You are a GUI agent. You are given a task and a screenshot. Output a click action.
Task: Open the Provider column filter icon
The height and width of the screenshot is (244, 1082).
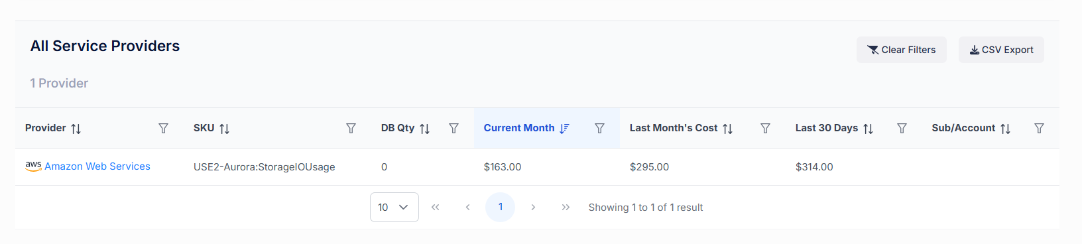(163, 128)
